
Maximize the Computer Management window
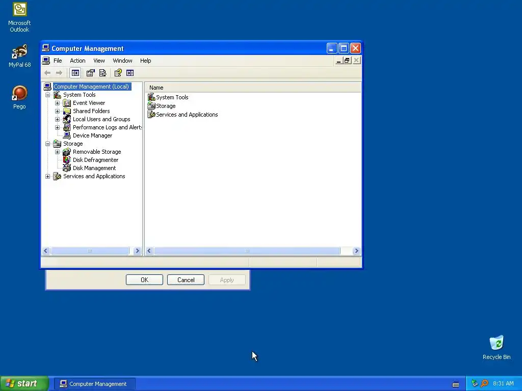(344, 48)
